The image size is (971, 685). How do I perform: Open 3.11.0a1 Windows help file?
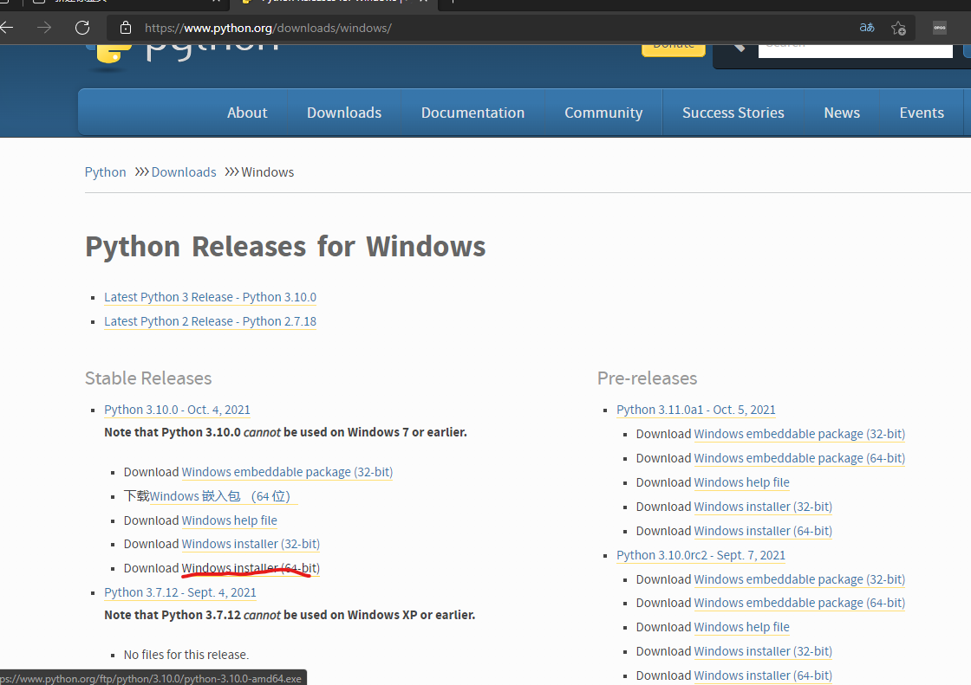[742, 482]
